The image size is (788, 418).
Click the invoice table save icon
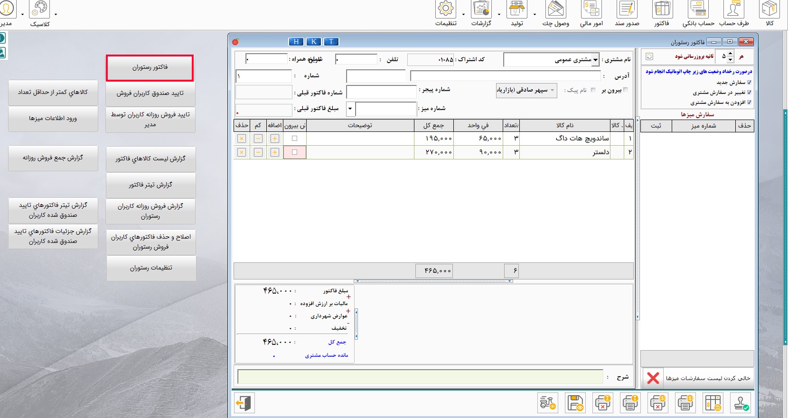tap(713, 403)
